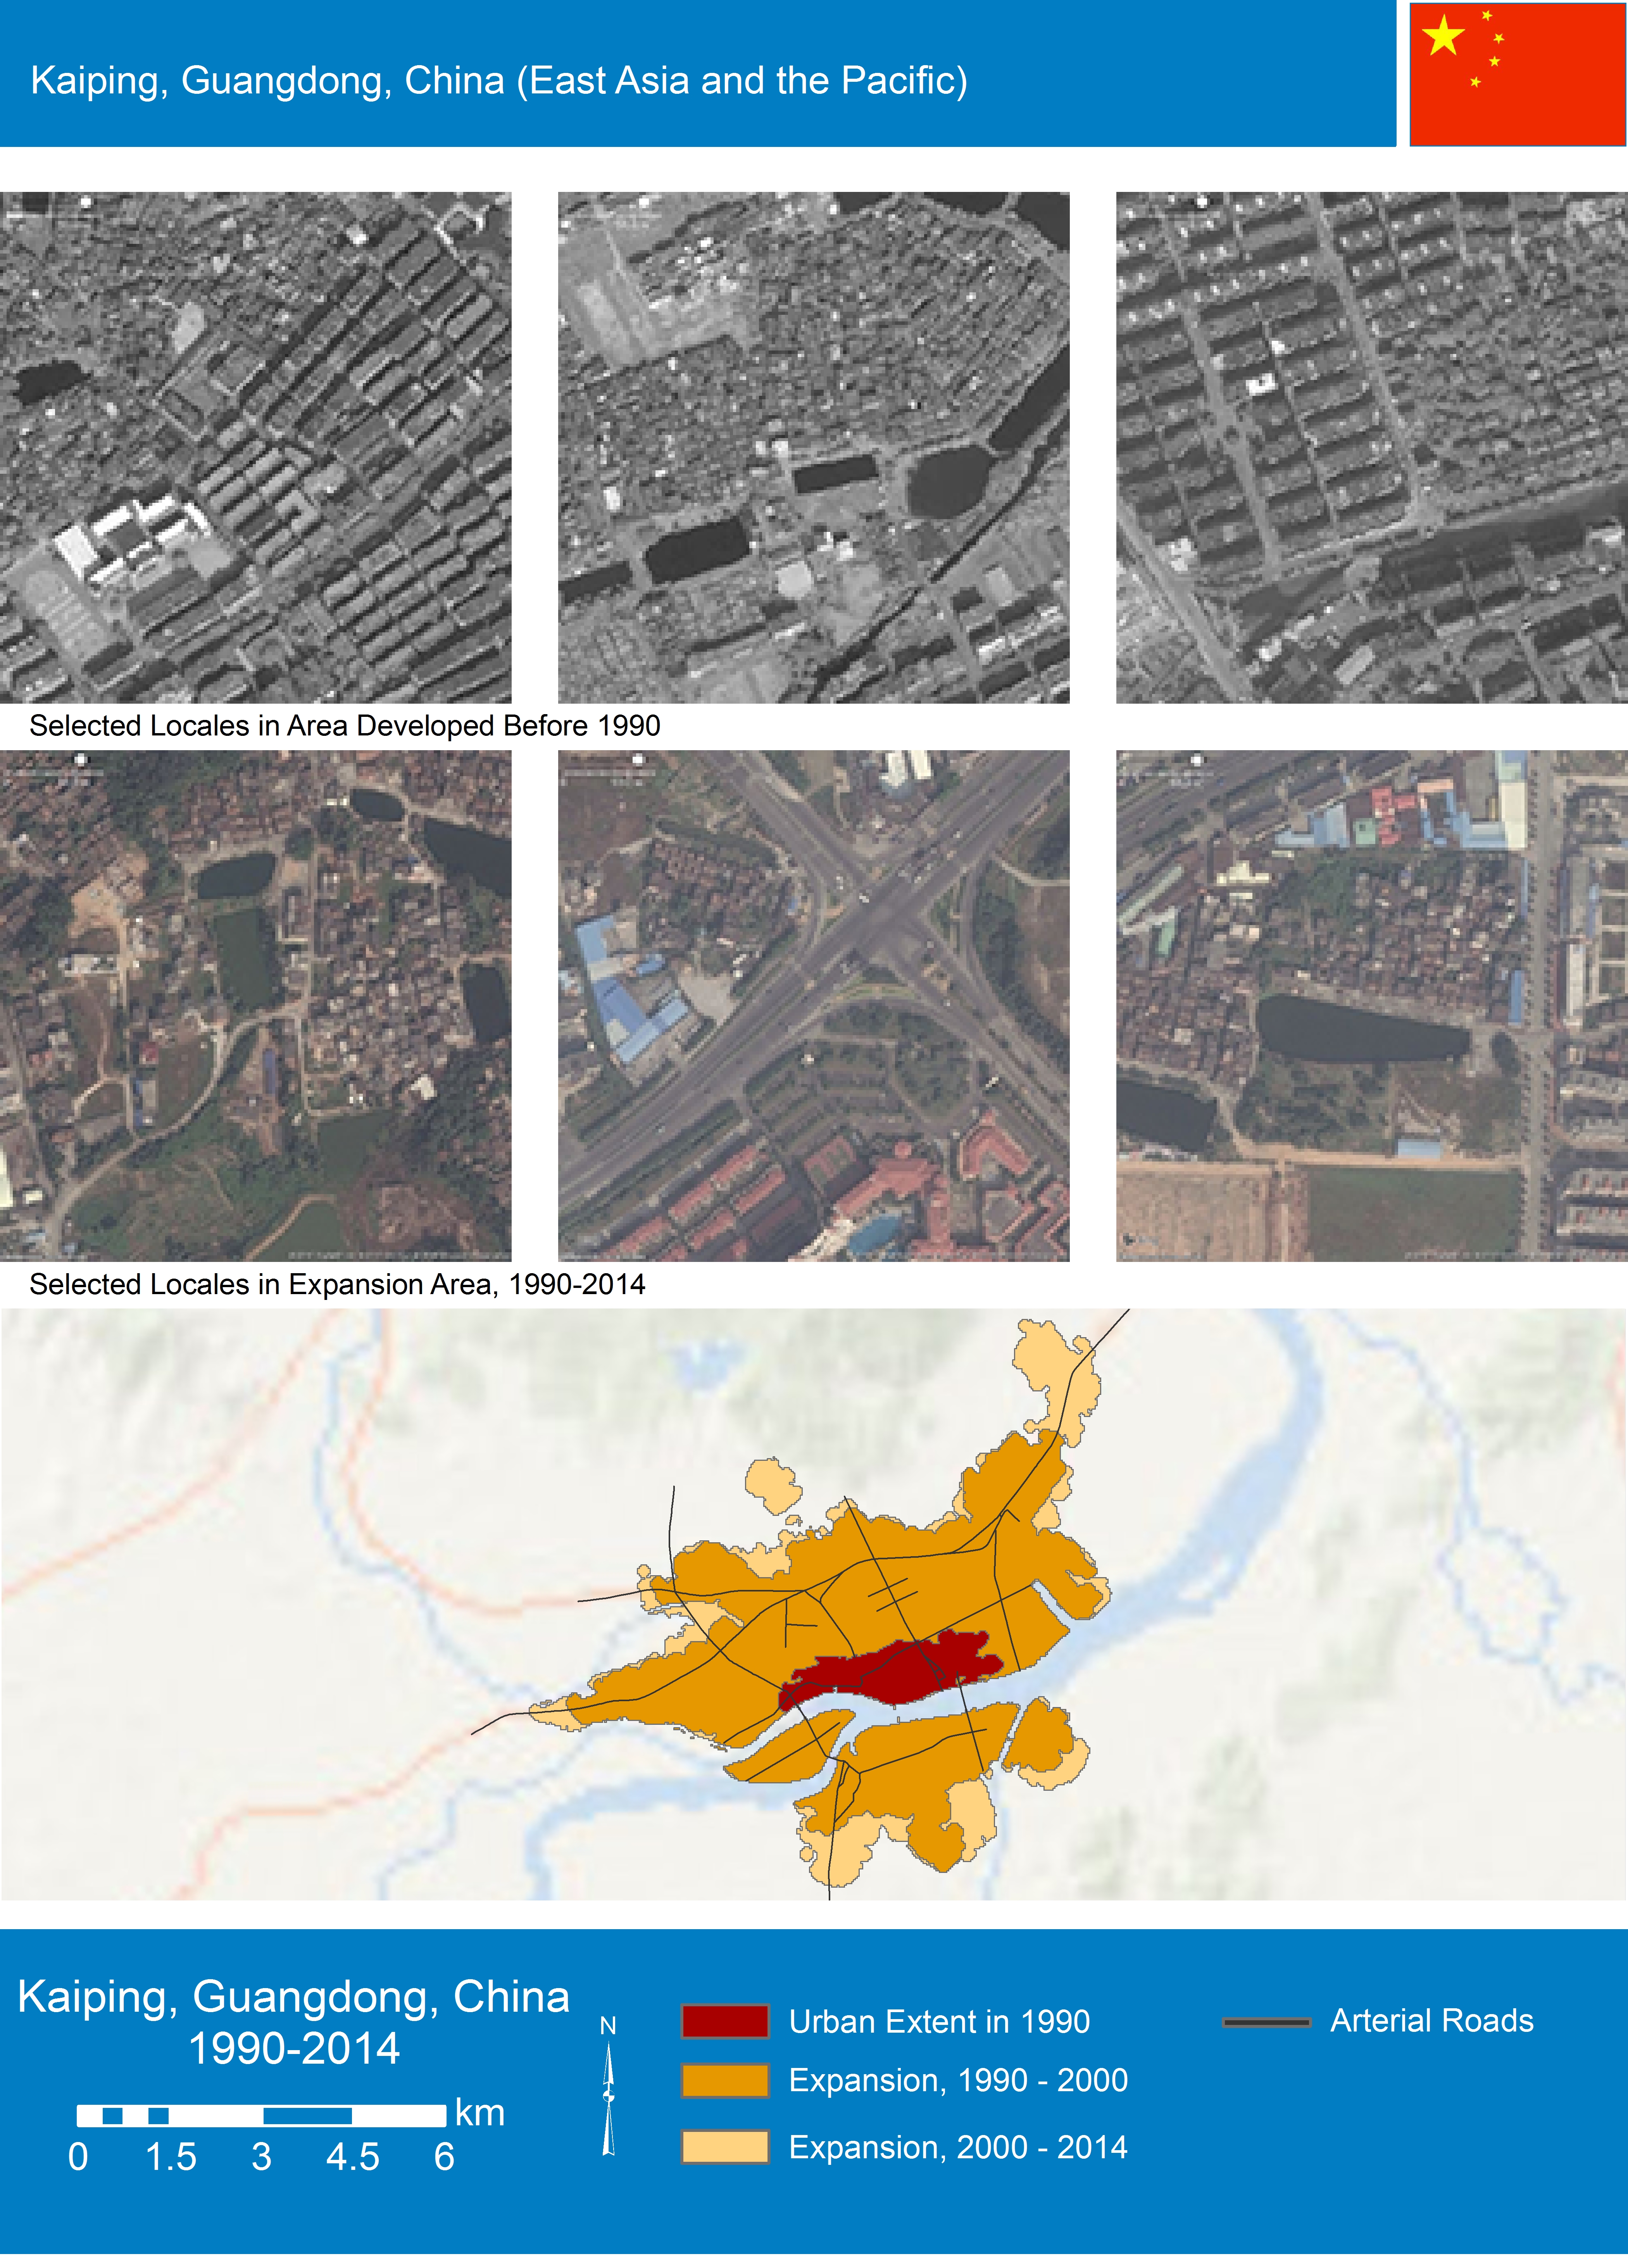Click the 'Urban Extent in 1990' legend label

click(x=938, y=2021)
